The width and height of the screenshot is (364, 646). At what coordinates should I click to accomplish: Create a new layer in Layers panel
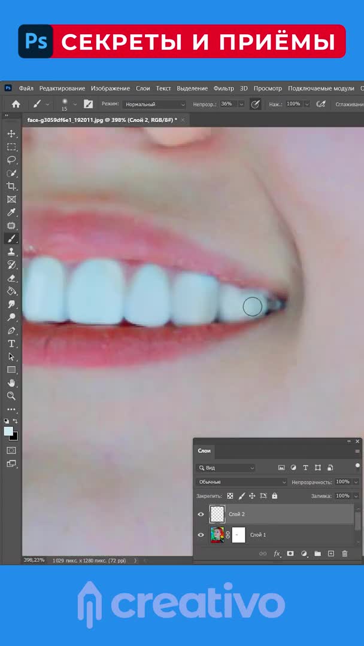coord(330,554)
